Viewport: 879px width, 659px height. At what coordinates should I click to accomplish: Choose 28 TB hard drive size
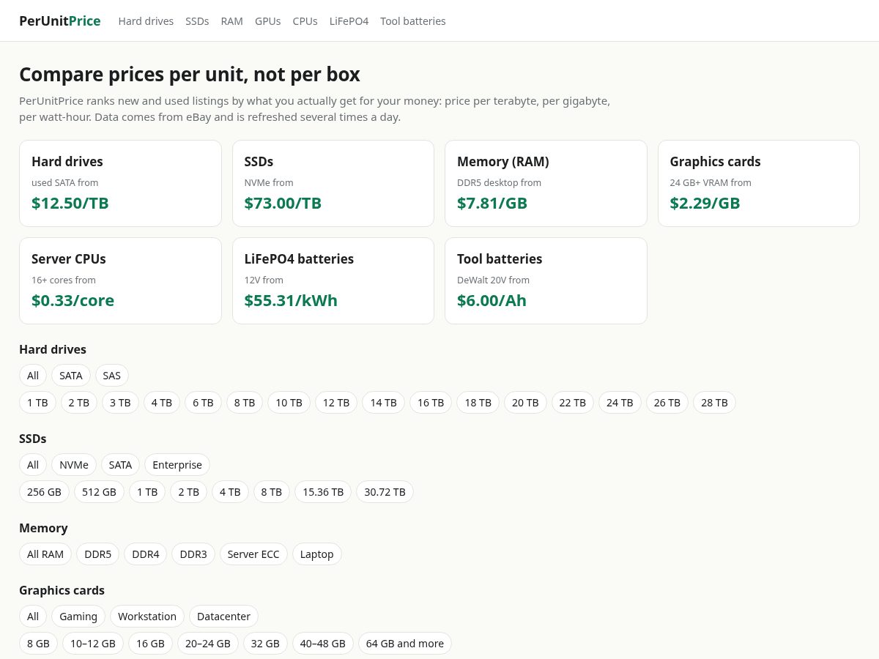[714, 403]
